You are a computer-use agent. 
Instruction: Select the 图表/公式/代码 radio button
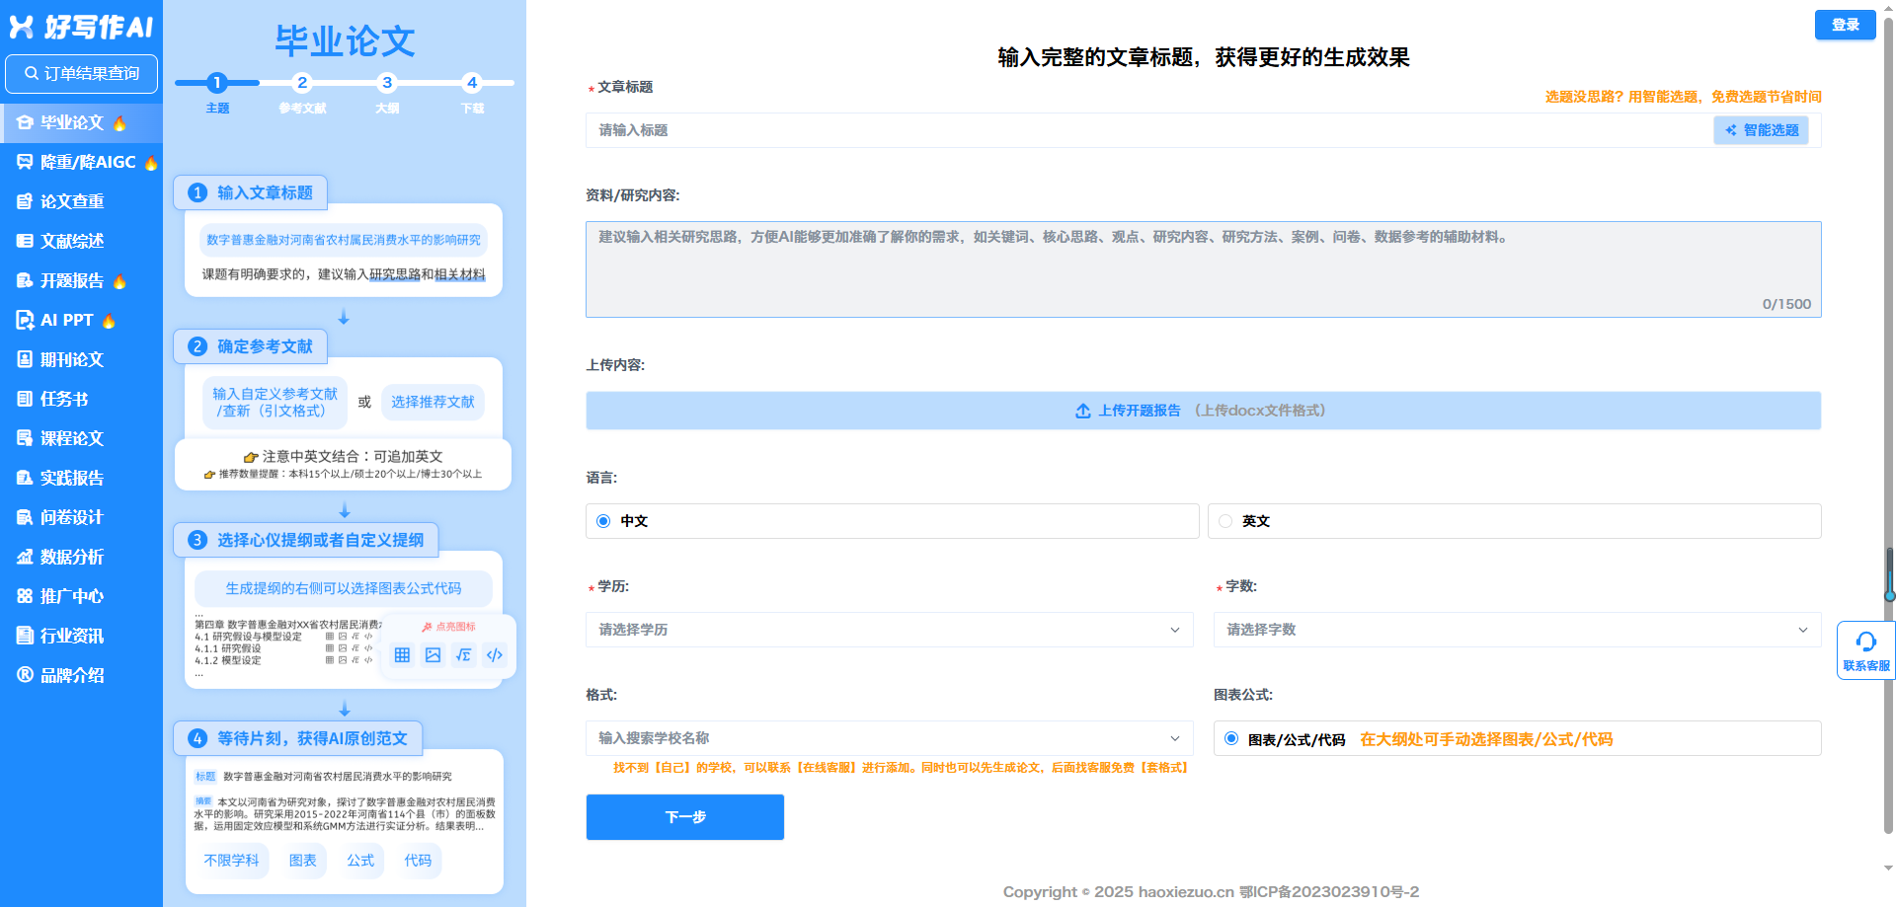[x=1231, y=738]
